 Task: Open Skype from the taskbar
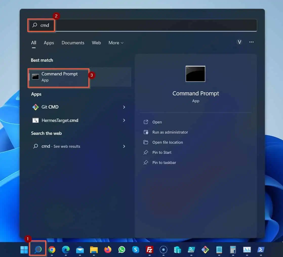[x=135, y=250]
